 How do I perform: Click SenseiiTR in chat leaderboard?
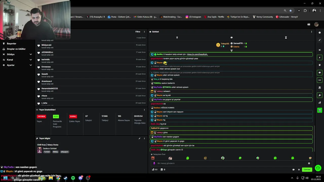click(x=238, y=43)
